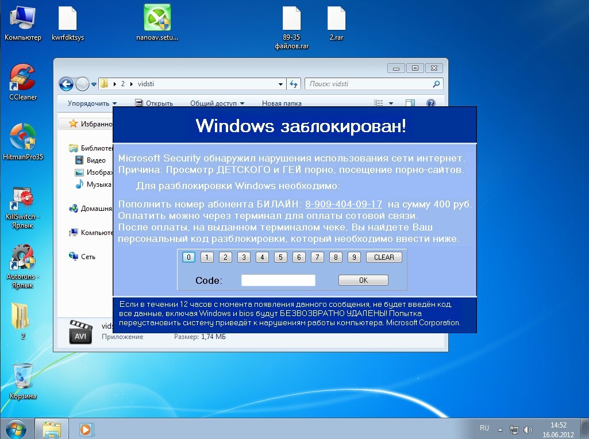
Task: Open the Упорядочить menu
Action: (x=92, y=103)
